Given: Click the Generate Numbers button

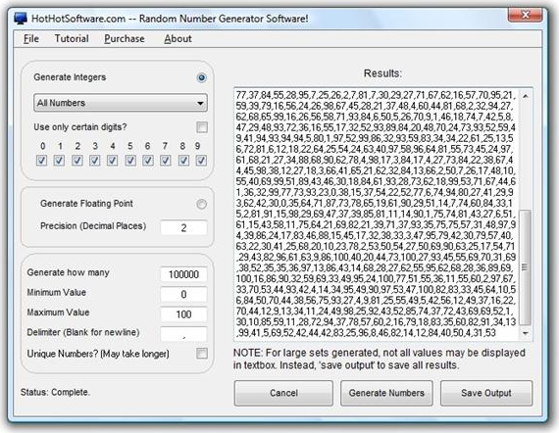Looking at the screenshot, I should click(386, 393).
